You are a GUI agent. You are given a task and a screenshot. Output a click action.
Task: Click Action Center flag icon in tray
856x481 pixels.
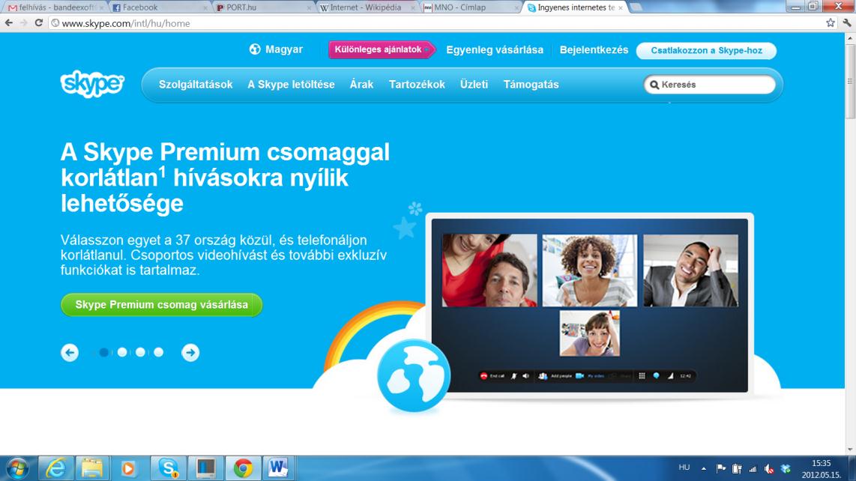coord(720,468)
